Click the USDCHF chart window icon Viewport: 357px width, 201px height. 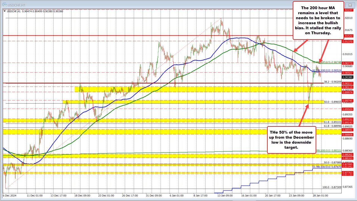pyautogui.click(x=4, y=5)
